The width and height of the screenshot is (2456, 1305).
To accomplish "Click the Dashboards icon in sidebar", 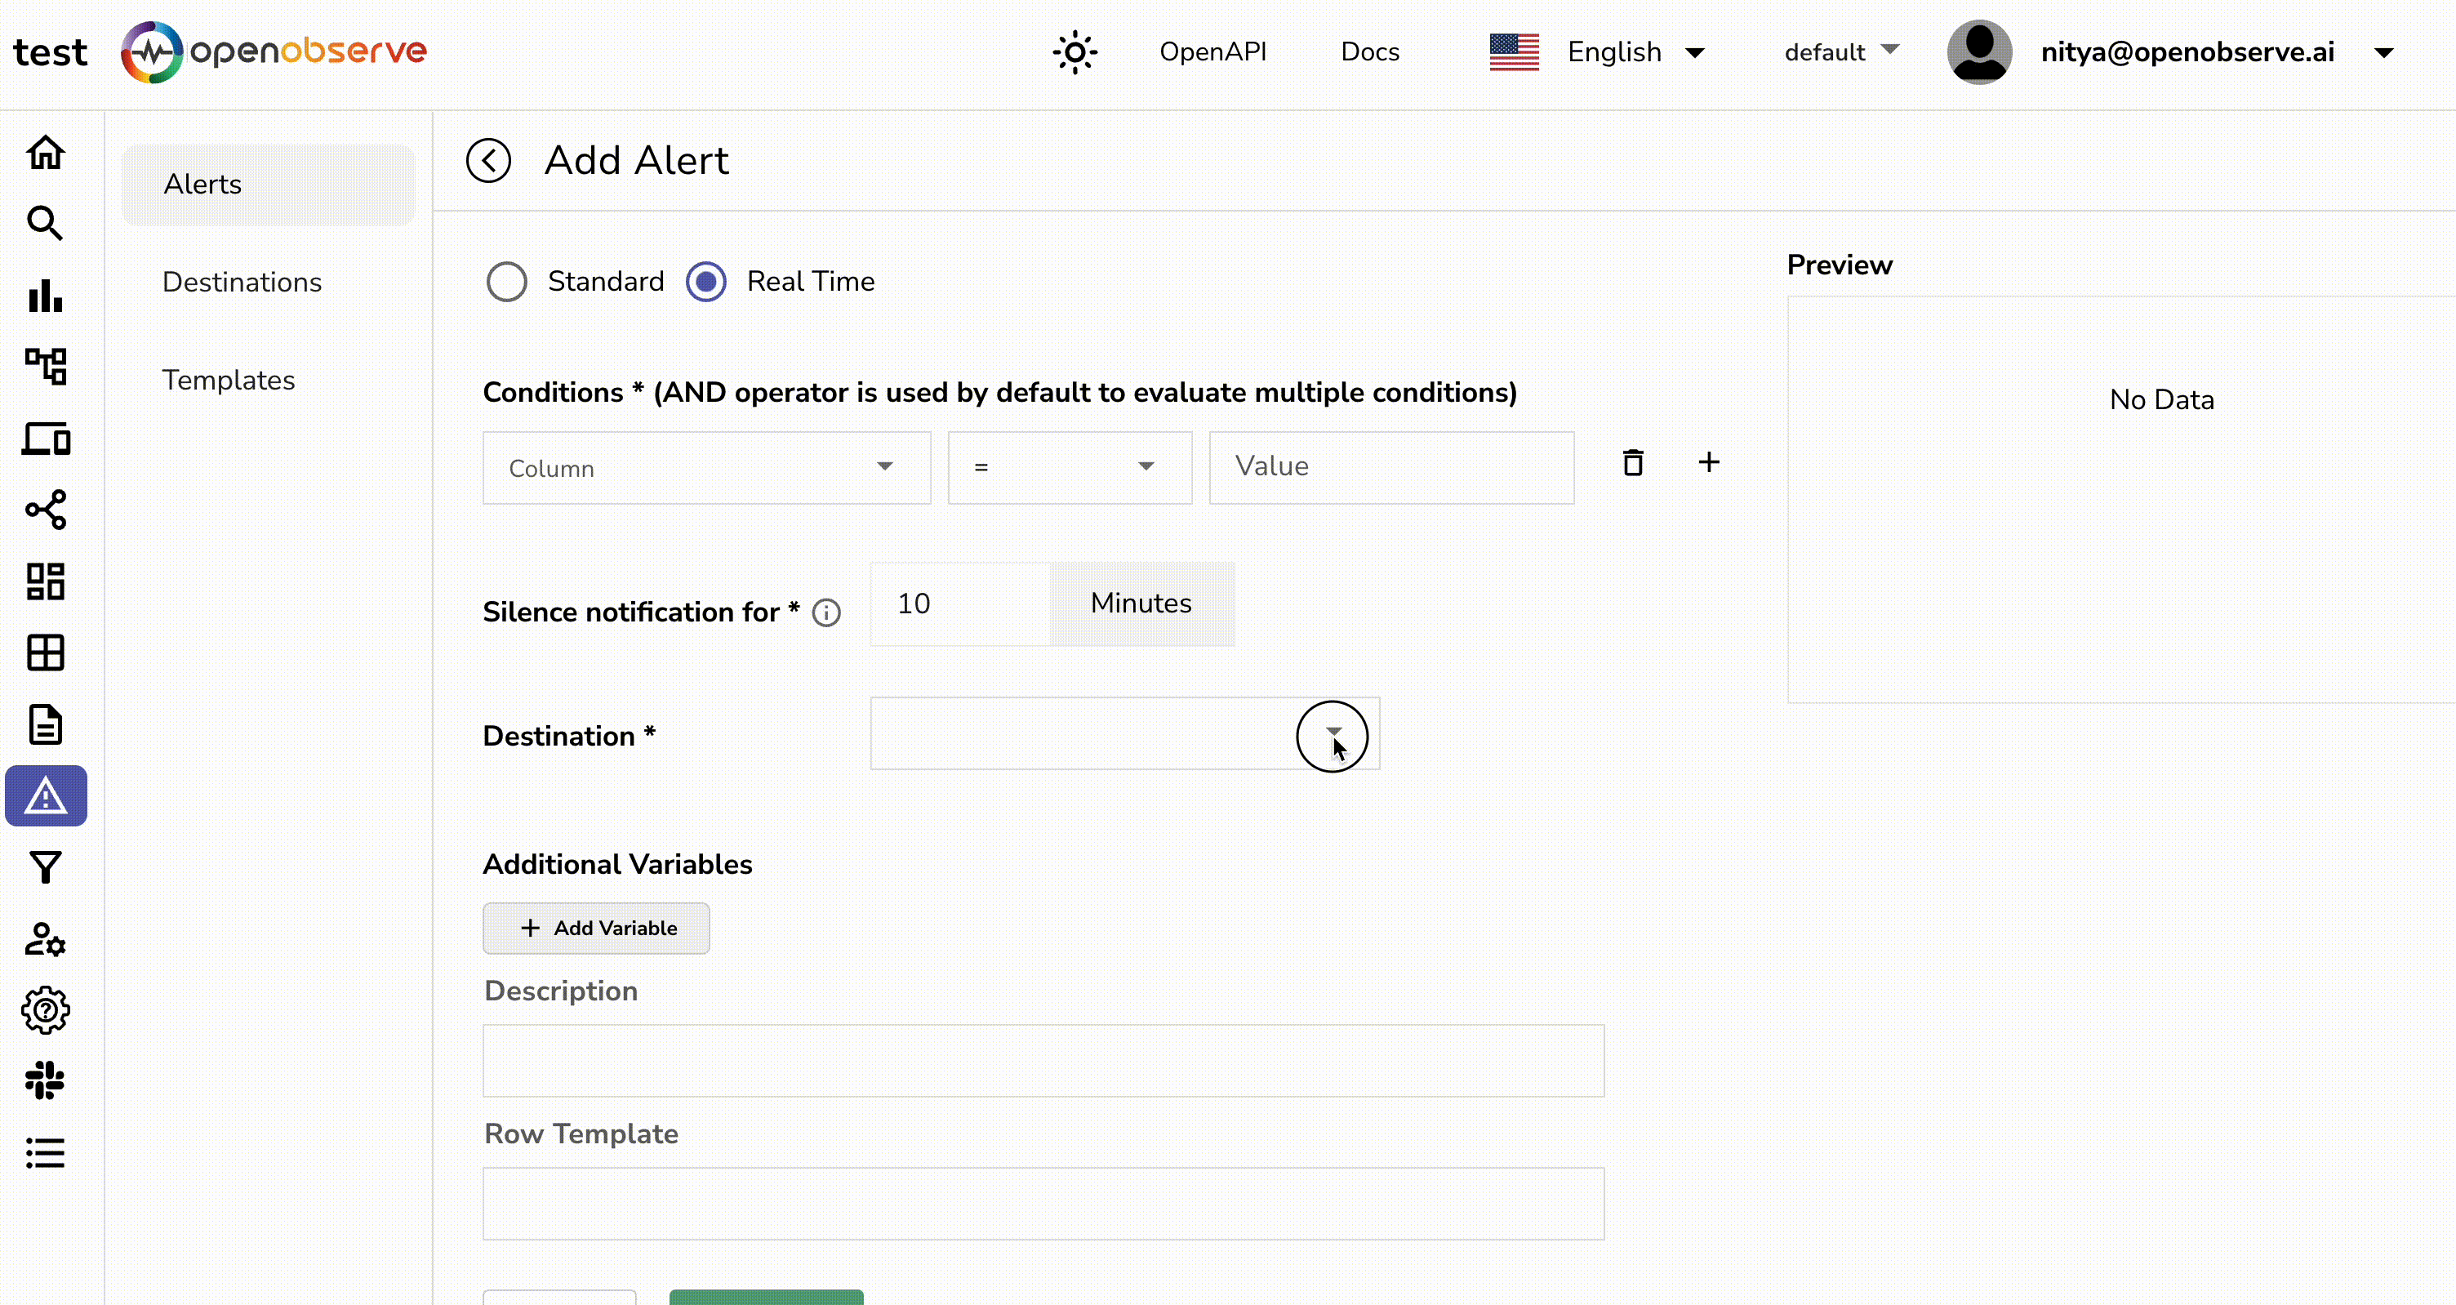I will tap(44, 580).
